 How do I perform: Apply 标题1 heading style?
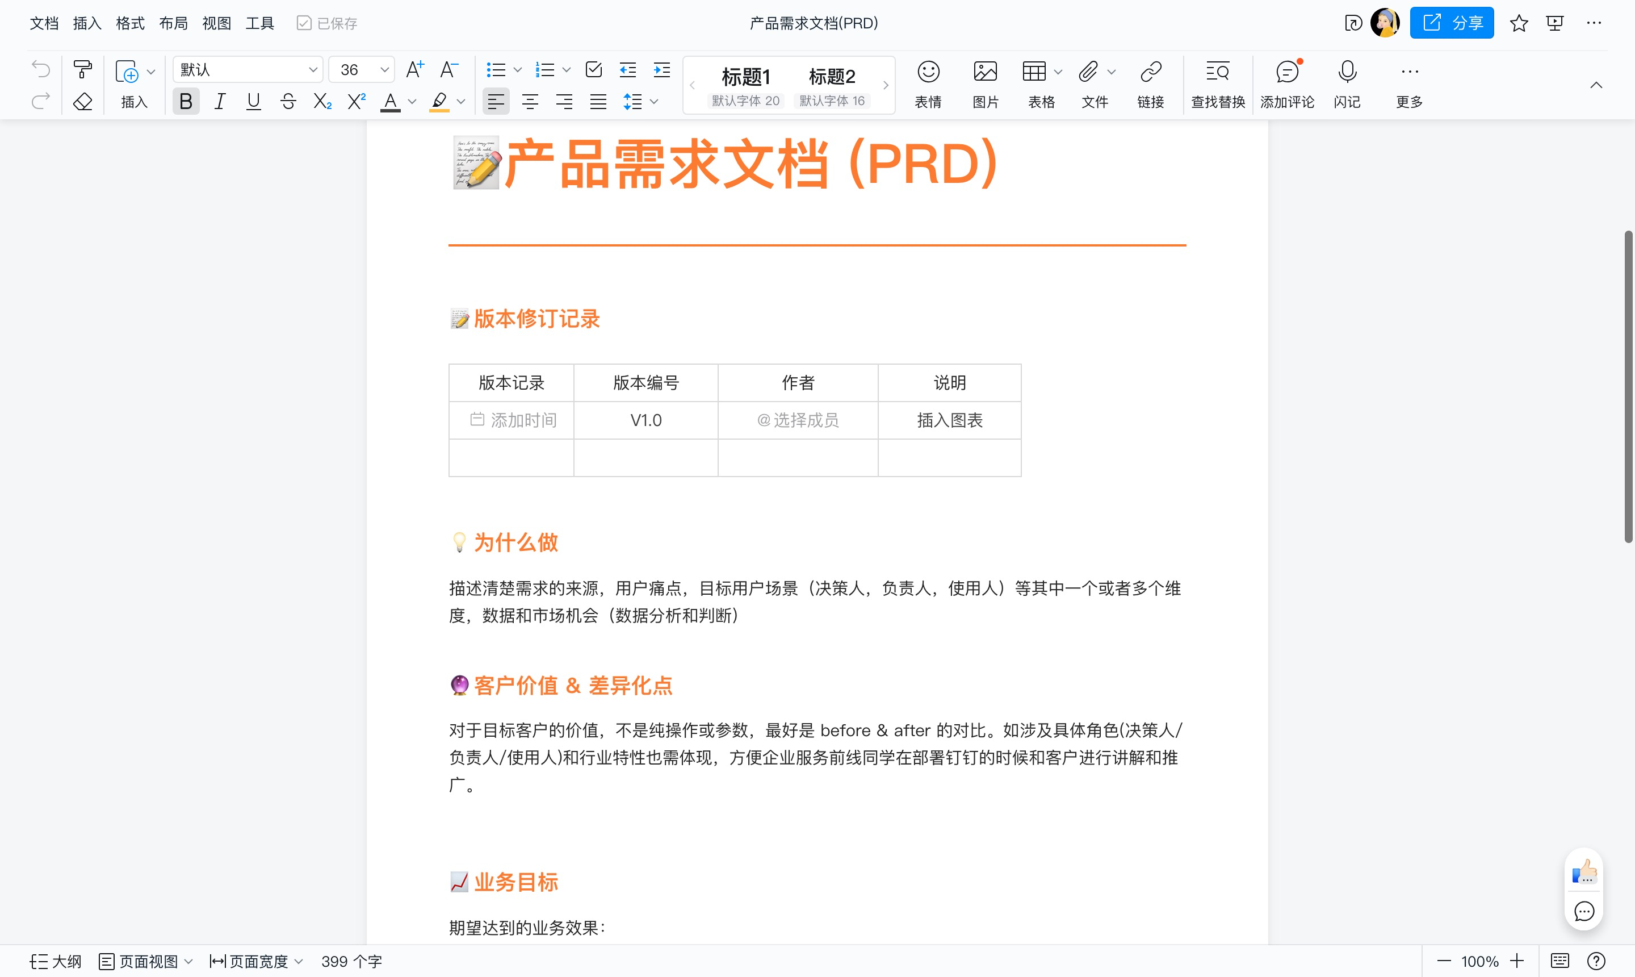746,77
